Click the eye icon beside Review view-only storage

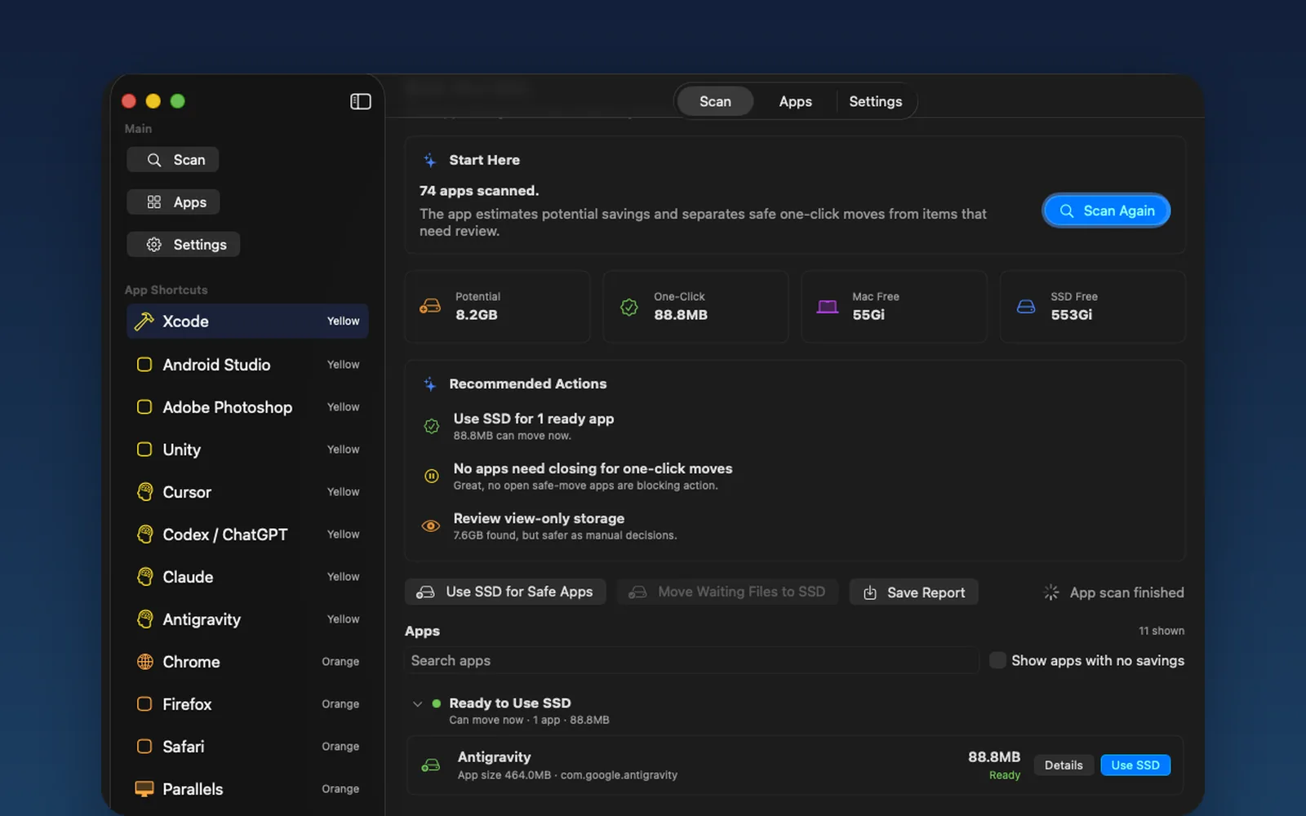(431, 526)
